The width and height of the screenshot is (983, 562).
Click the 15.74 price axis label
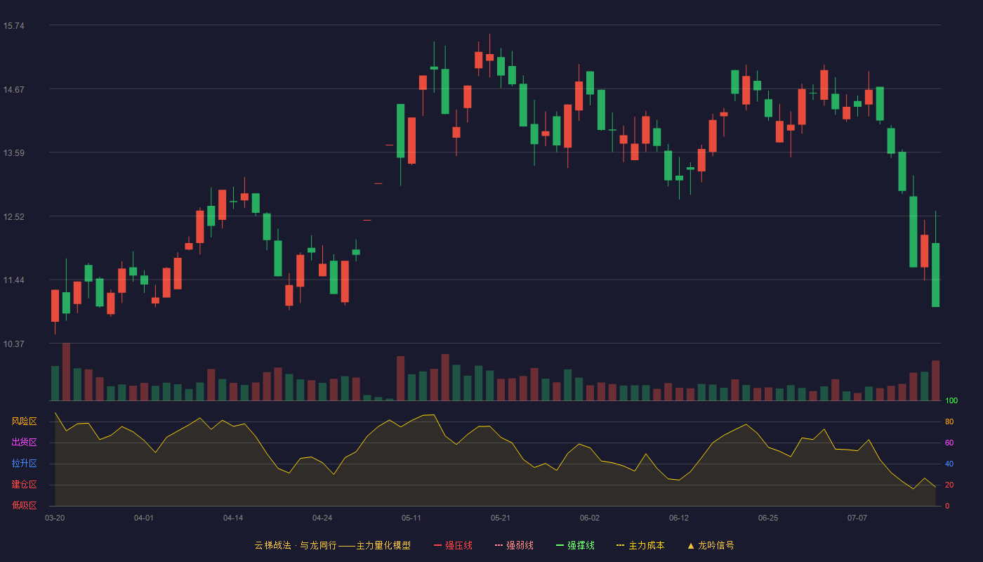pyautogui.click(x=13, y=26)
